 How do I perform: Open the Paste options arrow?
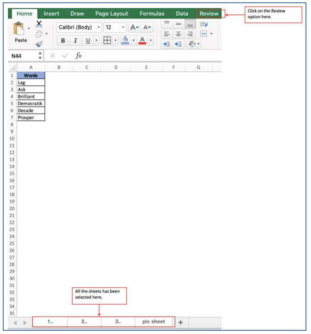click(29, 29)
